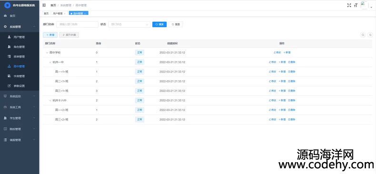The height and width of the screenshot is (174, 376).
Task: Click 删除 link for 高一<1>班 row
Action: [x=292, y=72]
